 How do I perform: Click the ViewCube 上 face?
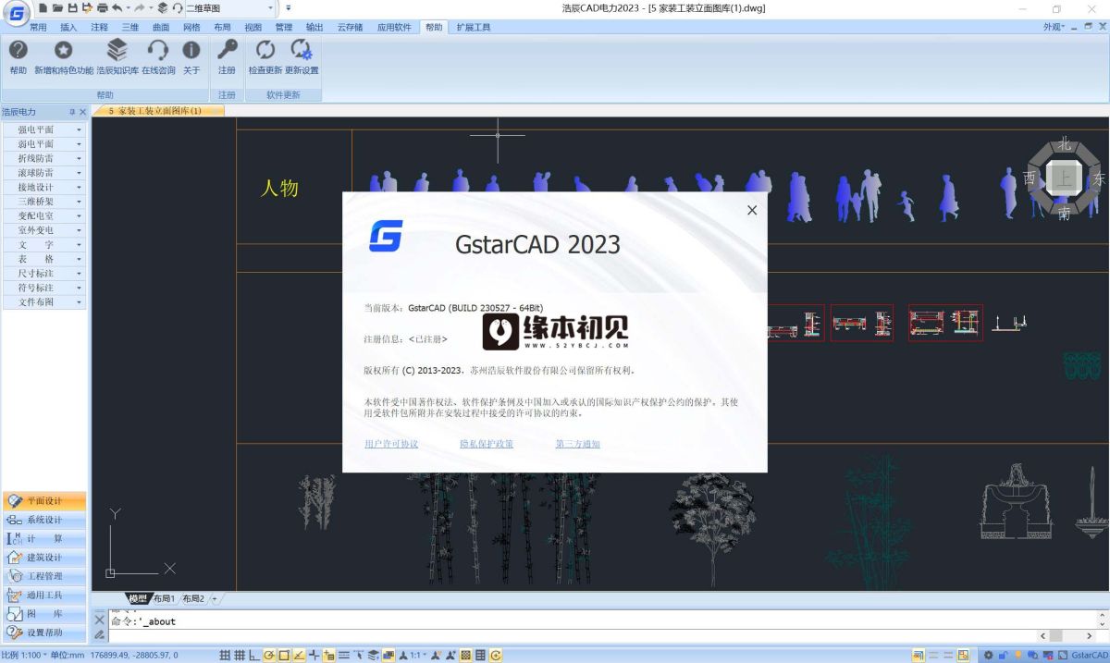tap(1065, 178)
